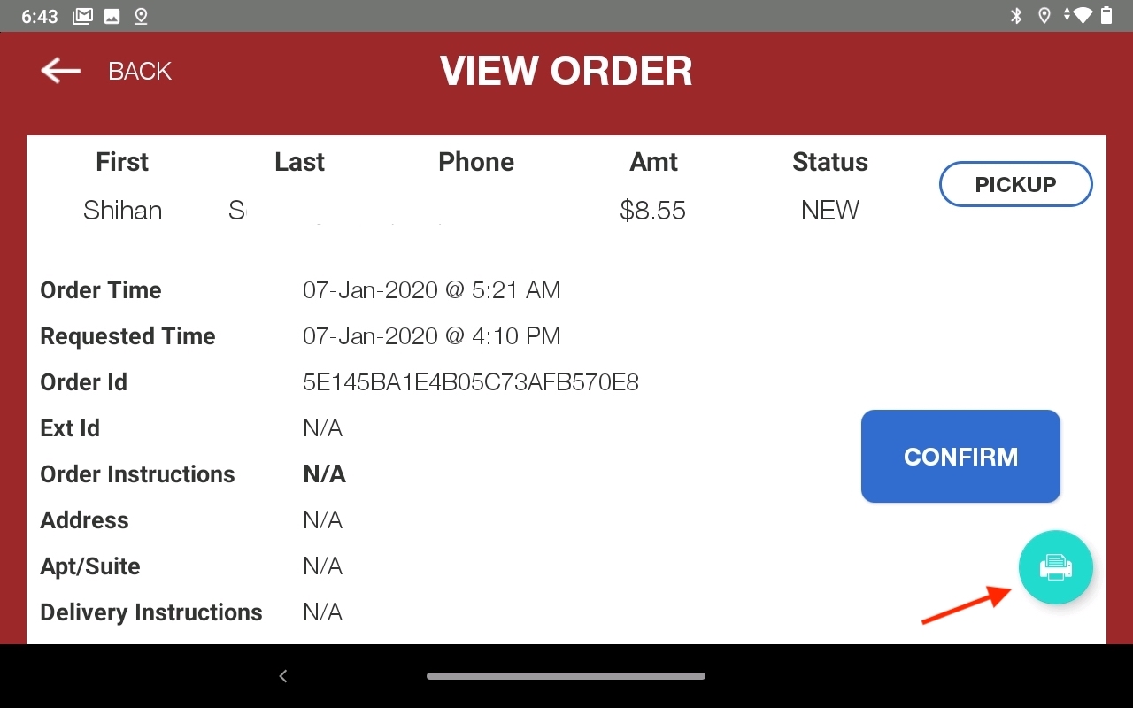Tap the location pin notification icon
This screenshot has height=708, width=1133.
click(x=140, y=16)
